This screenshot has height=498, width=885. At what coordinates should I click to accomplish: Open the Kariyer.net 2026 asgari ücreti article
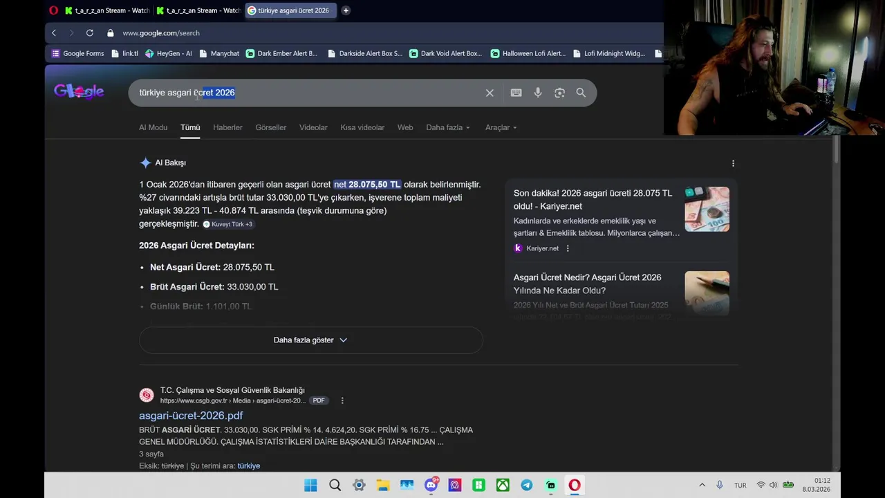click(593, 199)
